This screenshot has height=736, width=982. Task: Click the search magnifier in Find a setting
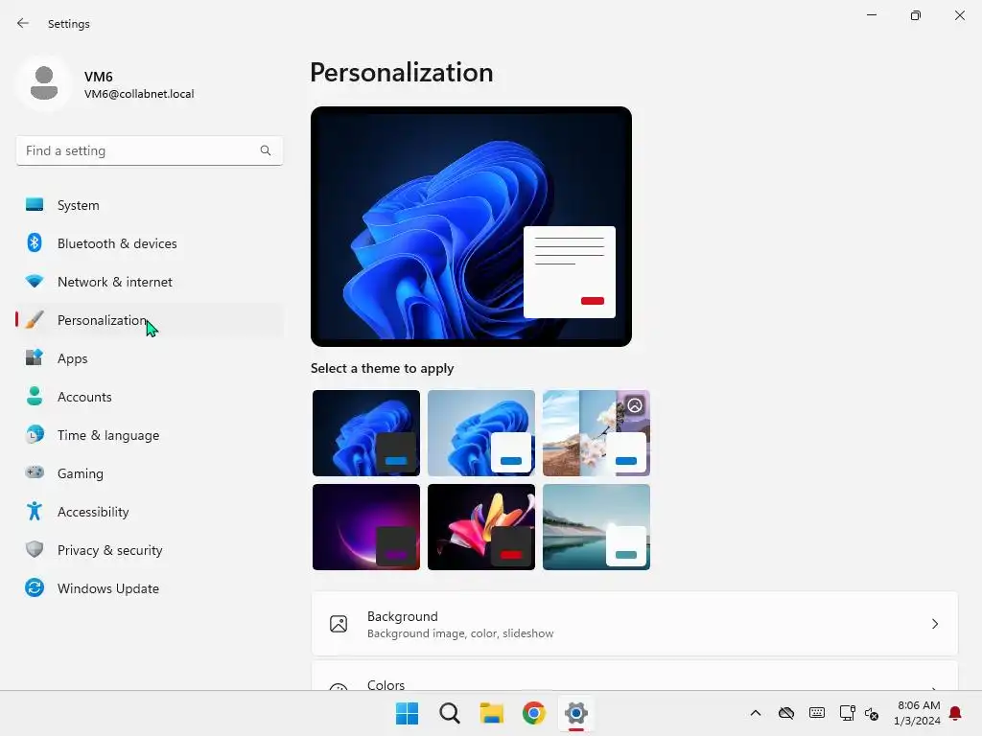coord(266,150)
